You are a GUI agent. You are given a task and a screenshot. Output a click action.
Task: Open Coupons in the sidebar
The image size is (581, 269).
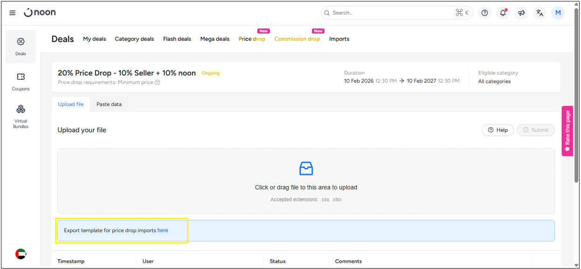click(21, 82)
